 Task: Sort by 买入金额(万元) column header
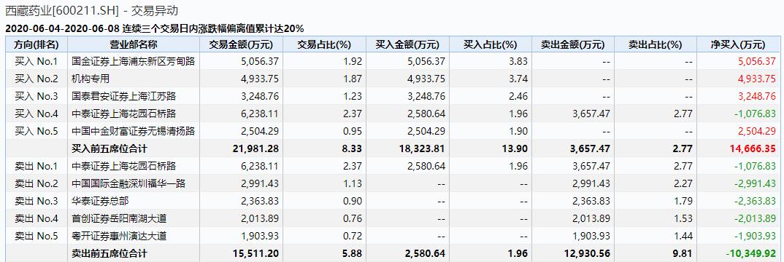pos(407,44)
